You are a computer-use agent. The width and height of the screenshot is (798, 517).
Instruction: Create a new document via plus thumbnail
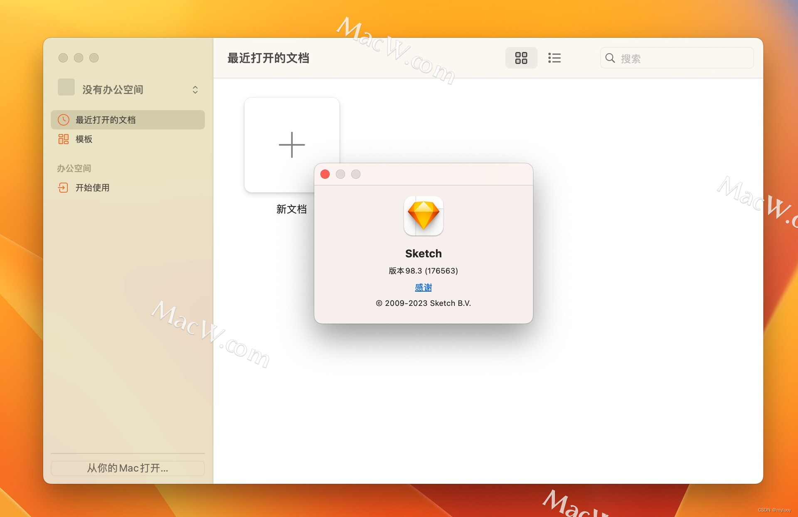[x=292, y=145]
